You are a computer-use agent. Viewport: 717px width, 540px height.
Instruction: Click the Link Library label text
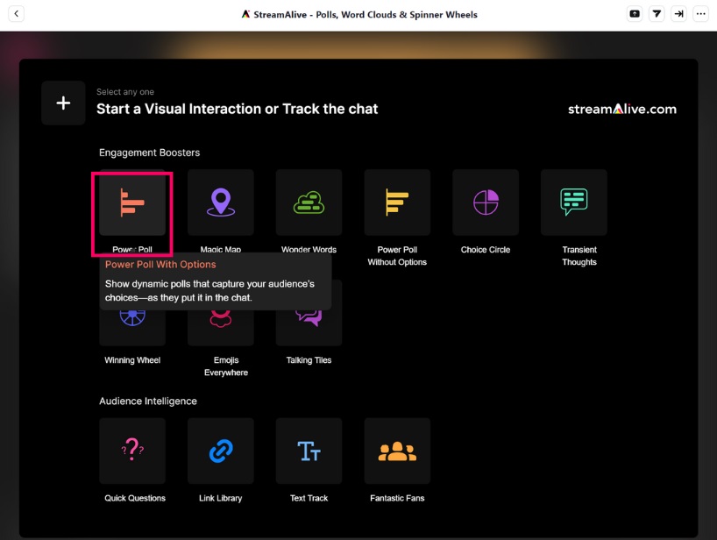[x=220, y=498]
